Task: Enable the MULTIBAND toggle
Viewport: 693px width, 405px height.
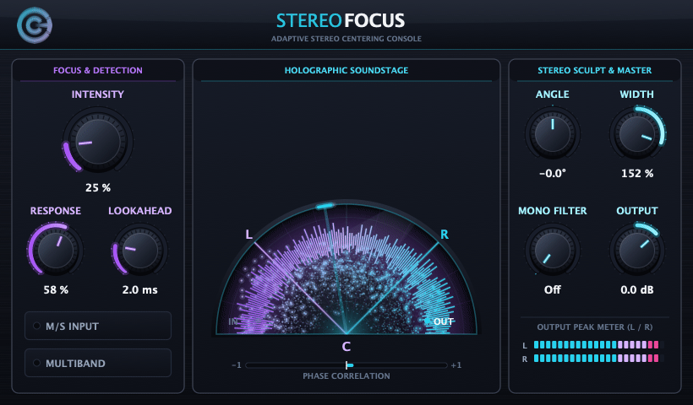Action: [x=98, y=363]
